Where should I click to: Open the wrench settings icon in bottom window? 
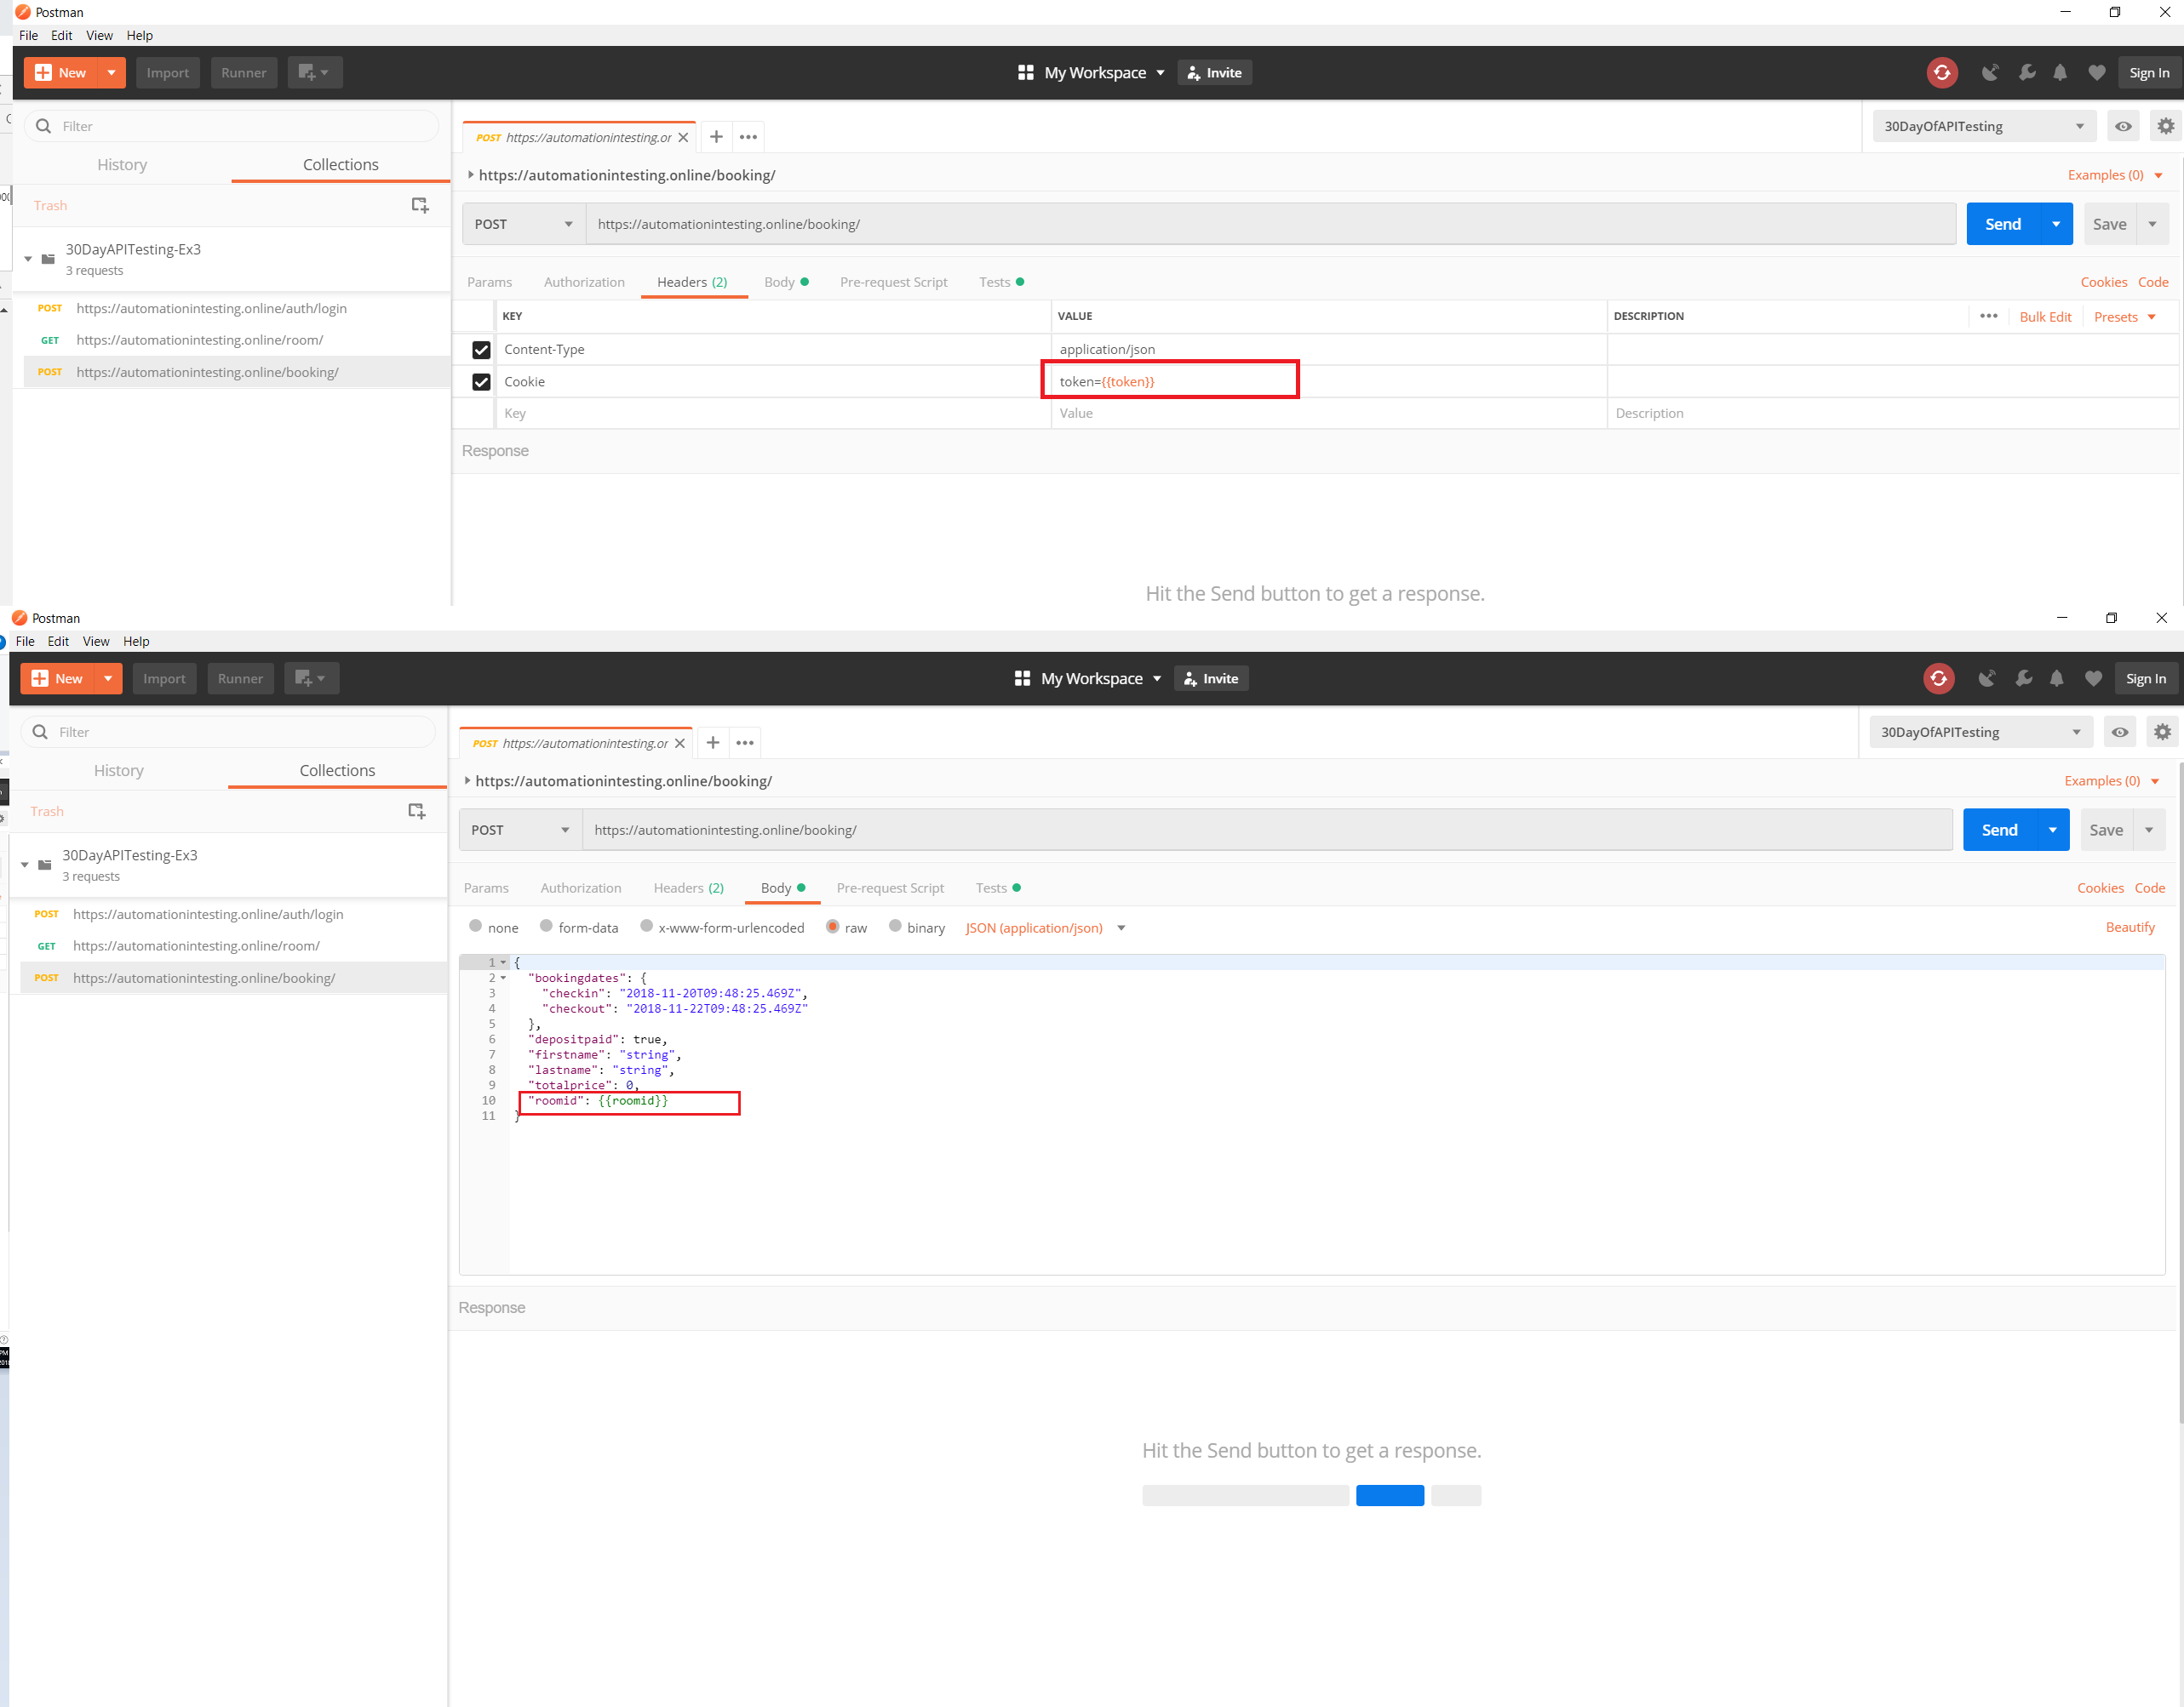(x=2024, y=678)
